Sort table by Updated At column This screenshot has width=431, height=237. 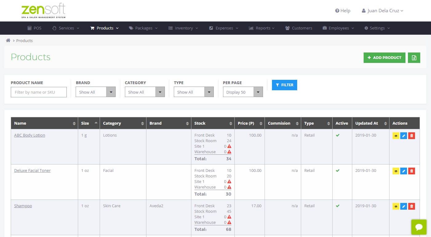click(370, 123)
